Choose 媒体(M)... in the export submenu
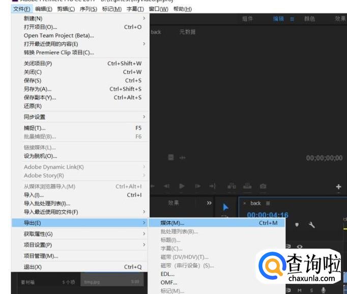Viewport: 347px width, 294px height. coord(217,223)
